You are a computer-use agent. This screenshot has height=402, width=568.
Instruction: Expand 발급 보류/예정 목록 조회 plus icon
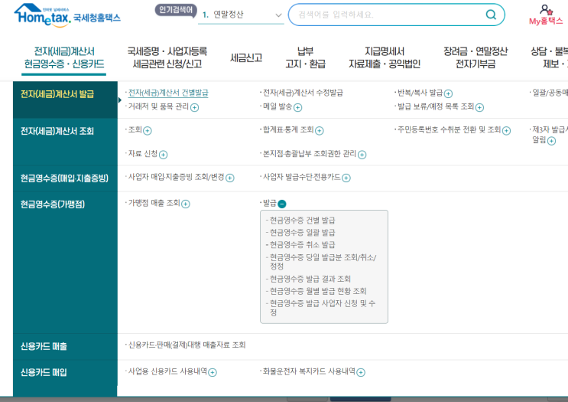click(x=479, y=107)
